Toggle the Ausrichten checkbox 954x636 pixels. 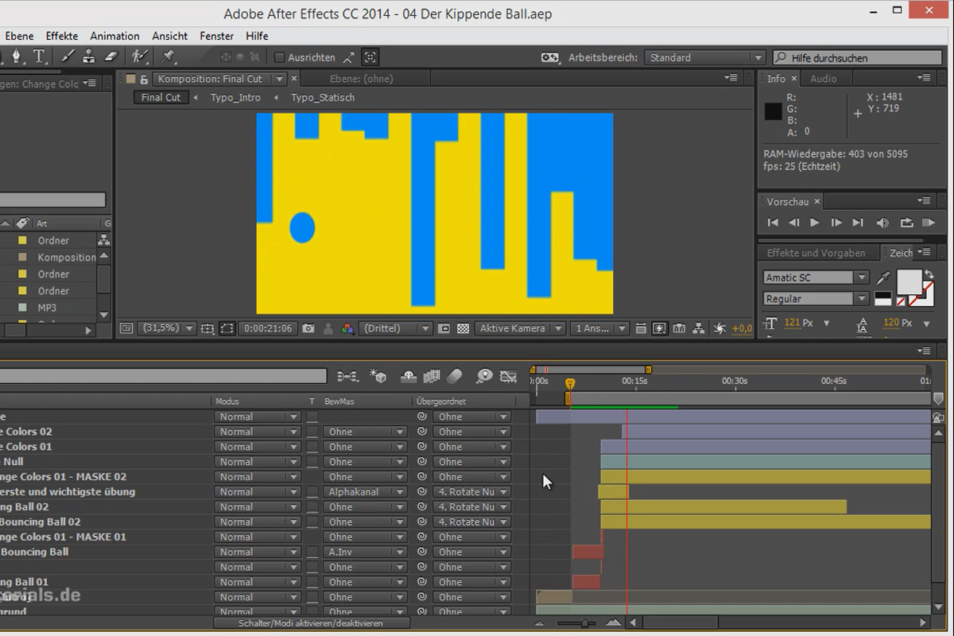coord(279,57)
